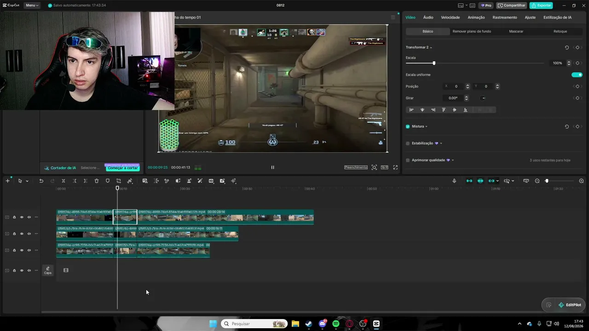Mute the second video track
589x331 pixels.
[29, 234]
